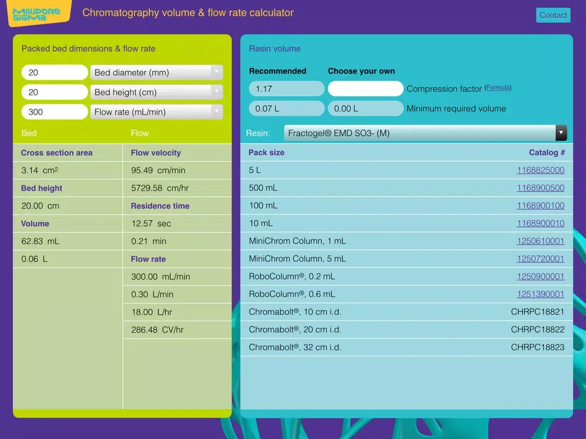586x439 pixels.
Task: Click the Chromabolt 10 cm i.d. row
Action: coord(406,312)
